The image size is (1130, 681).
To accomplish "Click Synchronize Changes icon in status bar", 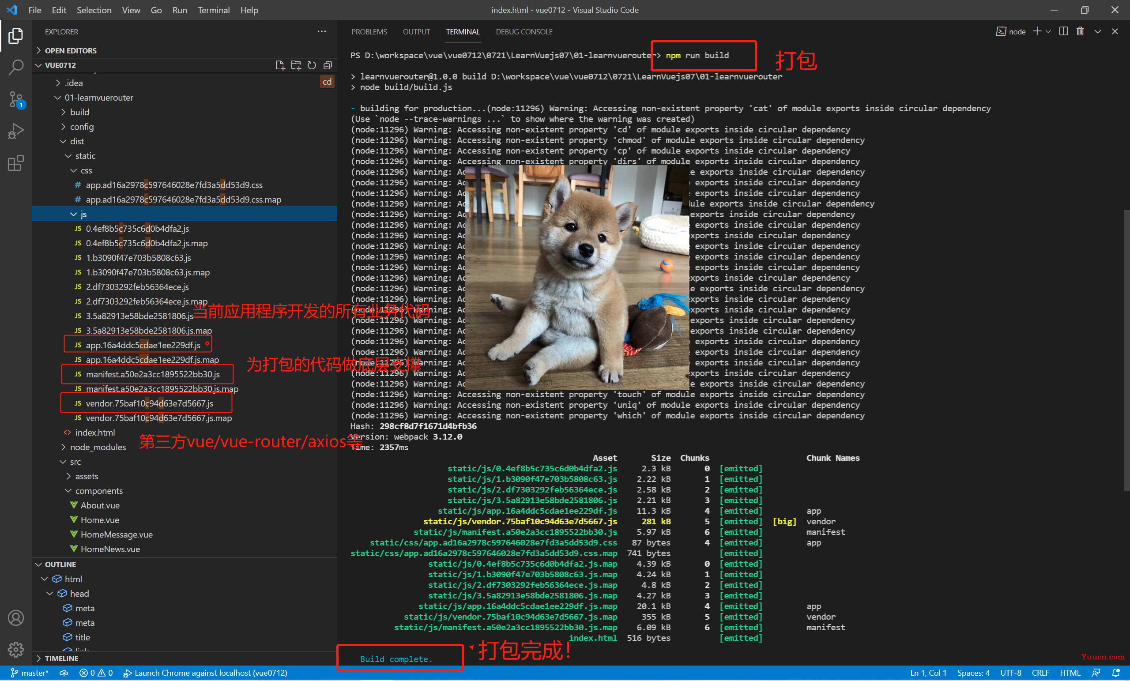I will click(64, 673).
